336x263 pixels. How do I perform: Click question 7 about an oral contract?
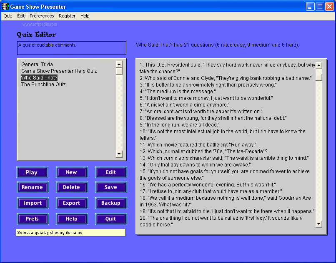click(201, 111)
